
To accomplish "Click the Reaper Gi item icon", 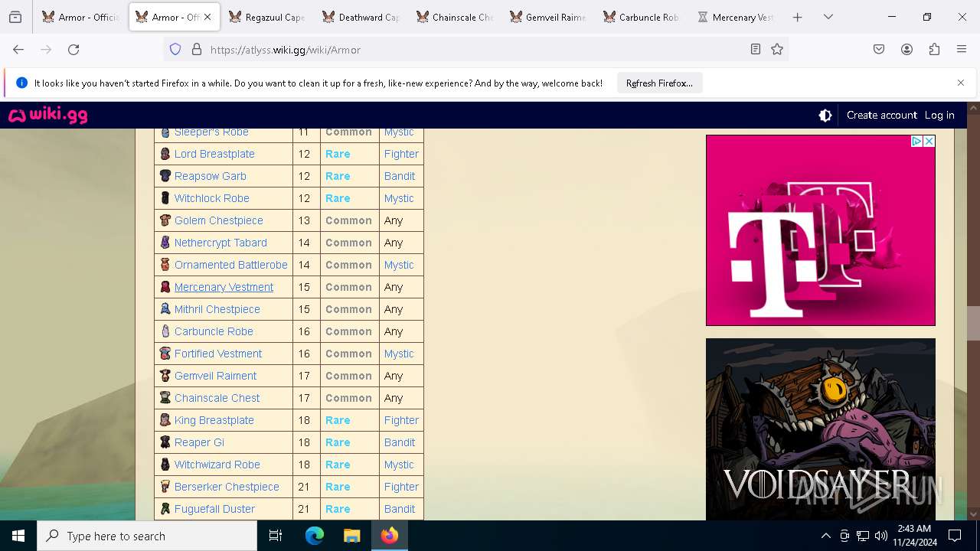I will click(x=165, y=442).
